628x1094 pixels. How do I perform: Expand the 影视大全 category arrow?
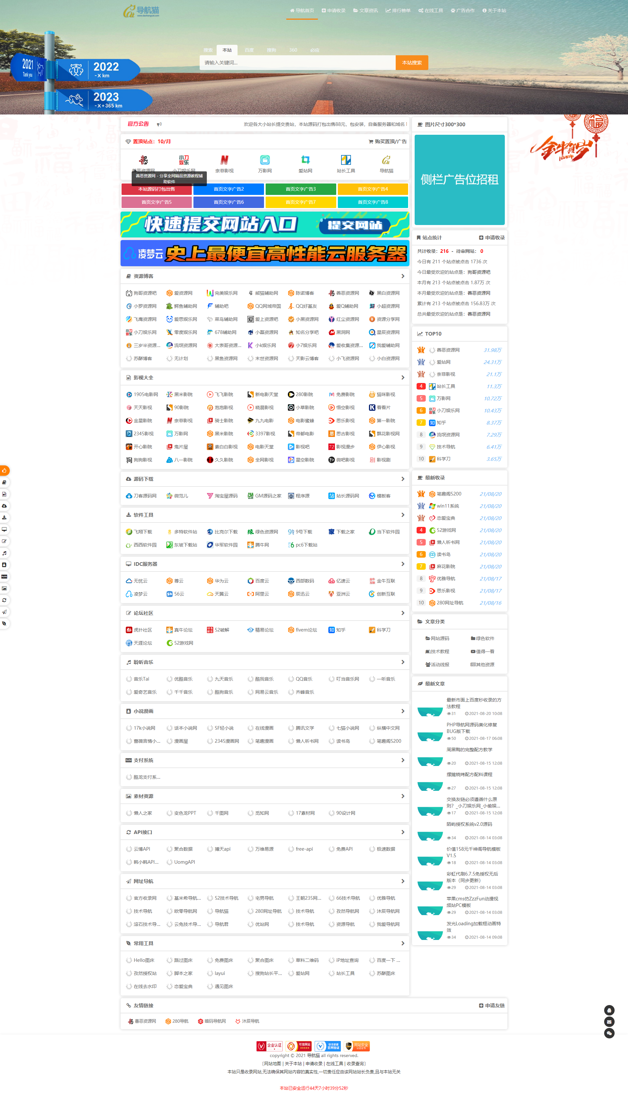click(403, 378)
